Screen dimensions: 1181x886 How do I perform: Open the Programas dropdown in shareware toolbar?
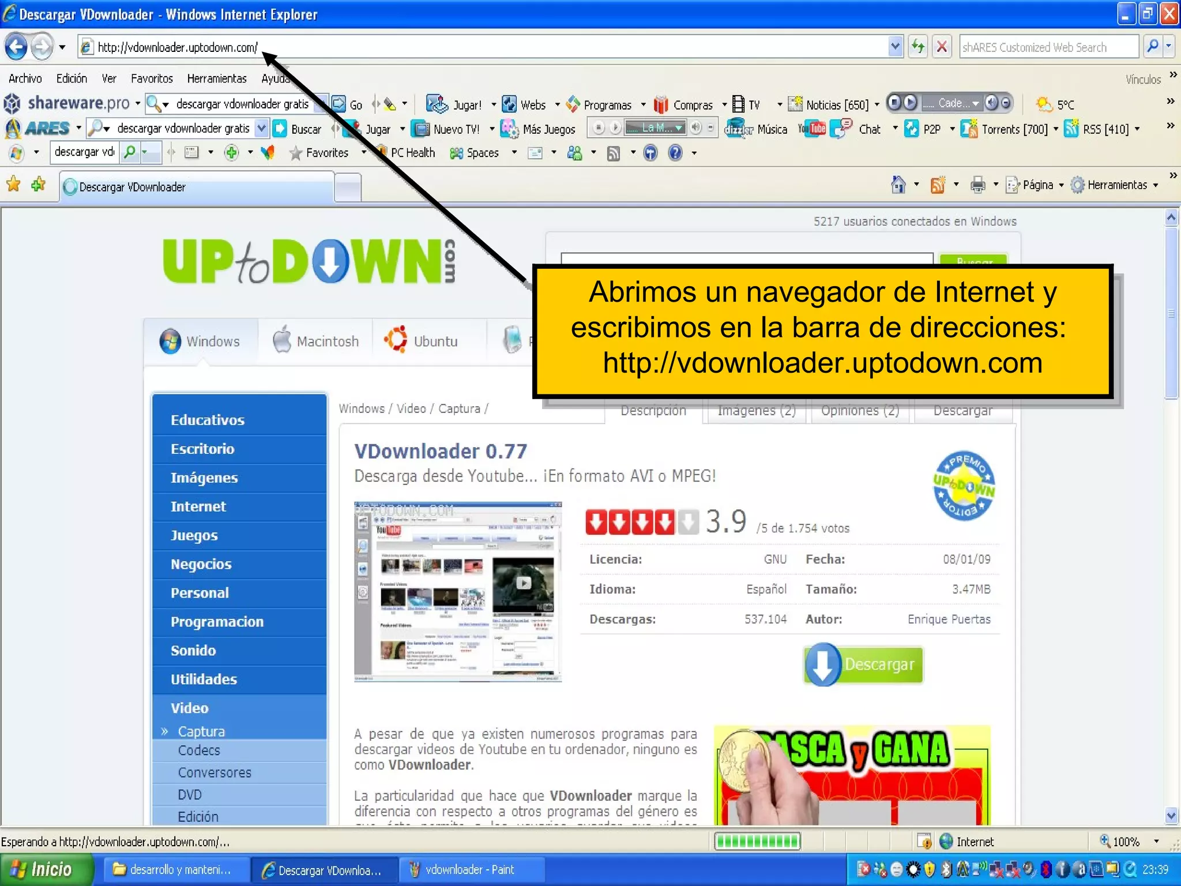(x=644, y=104)
